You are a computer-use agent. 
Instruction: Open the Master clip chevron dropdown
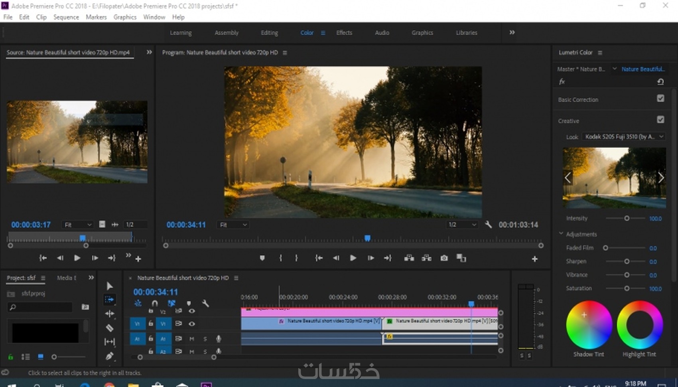[x=615, y=69]
